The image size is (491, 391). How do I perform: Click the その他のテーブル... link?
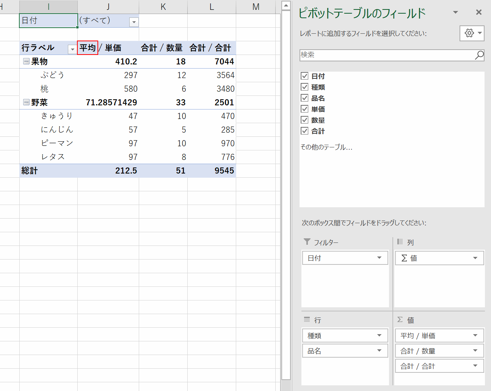pos(326,147)
